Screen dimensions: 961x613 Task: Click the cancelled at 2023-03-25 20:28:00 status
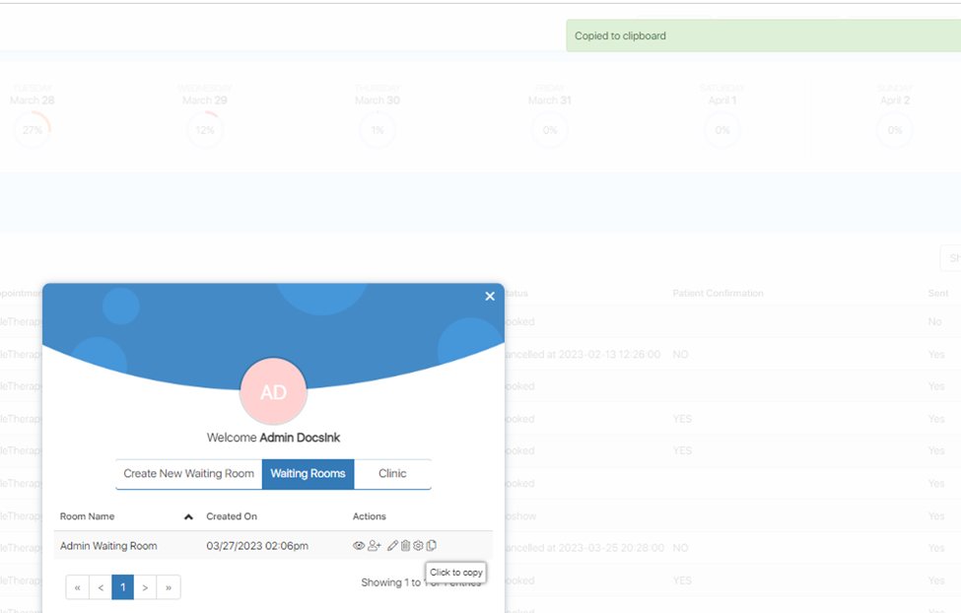click(x=584, y=547)
